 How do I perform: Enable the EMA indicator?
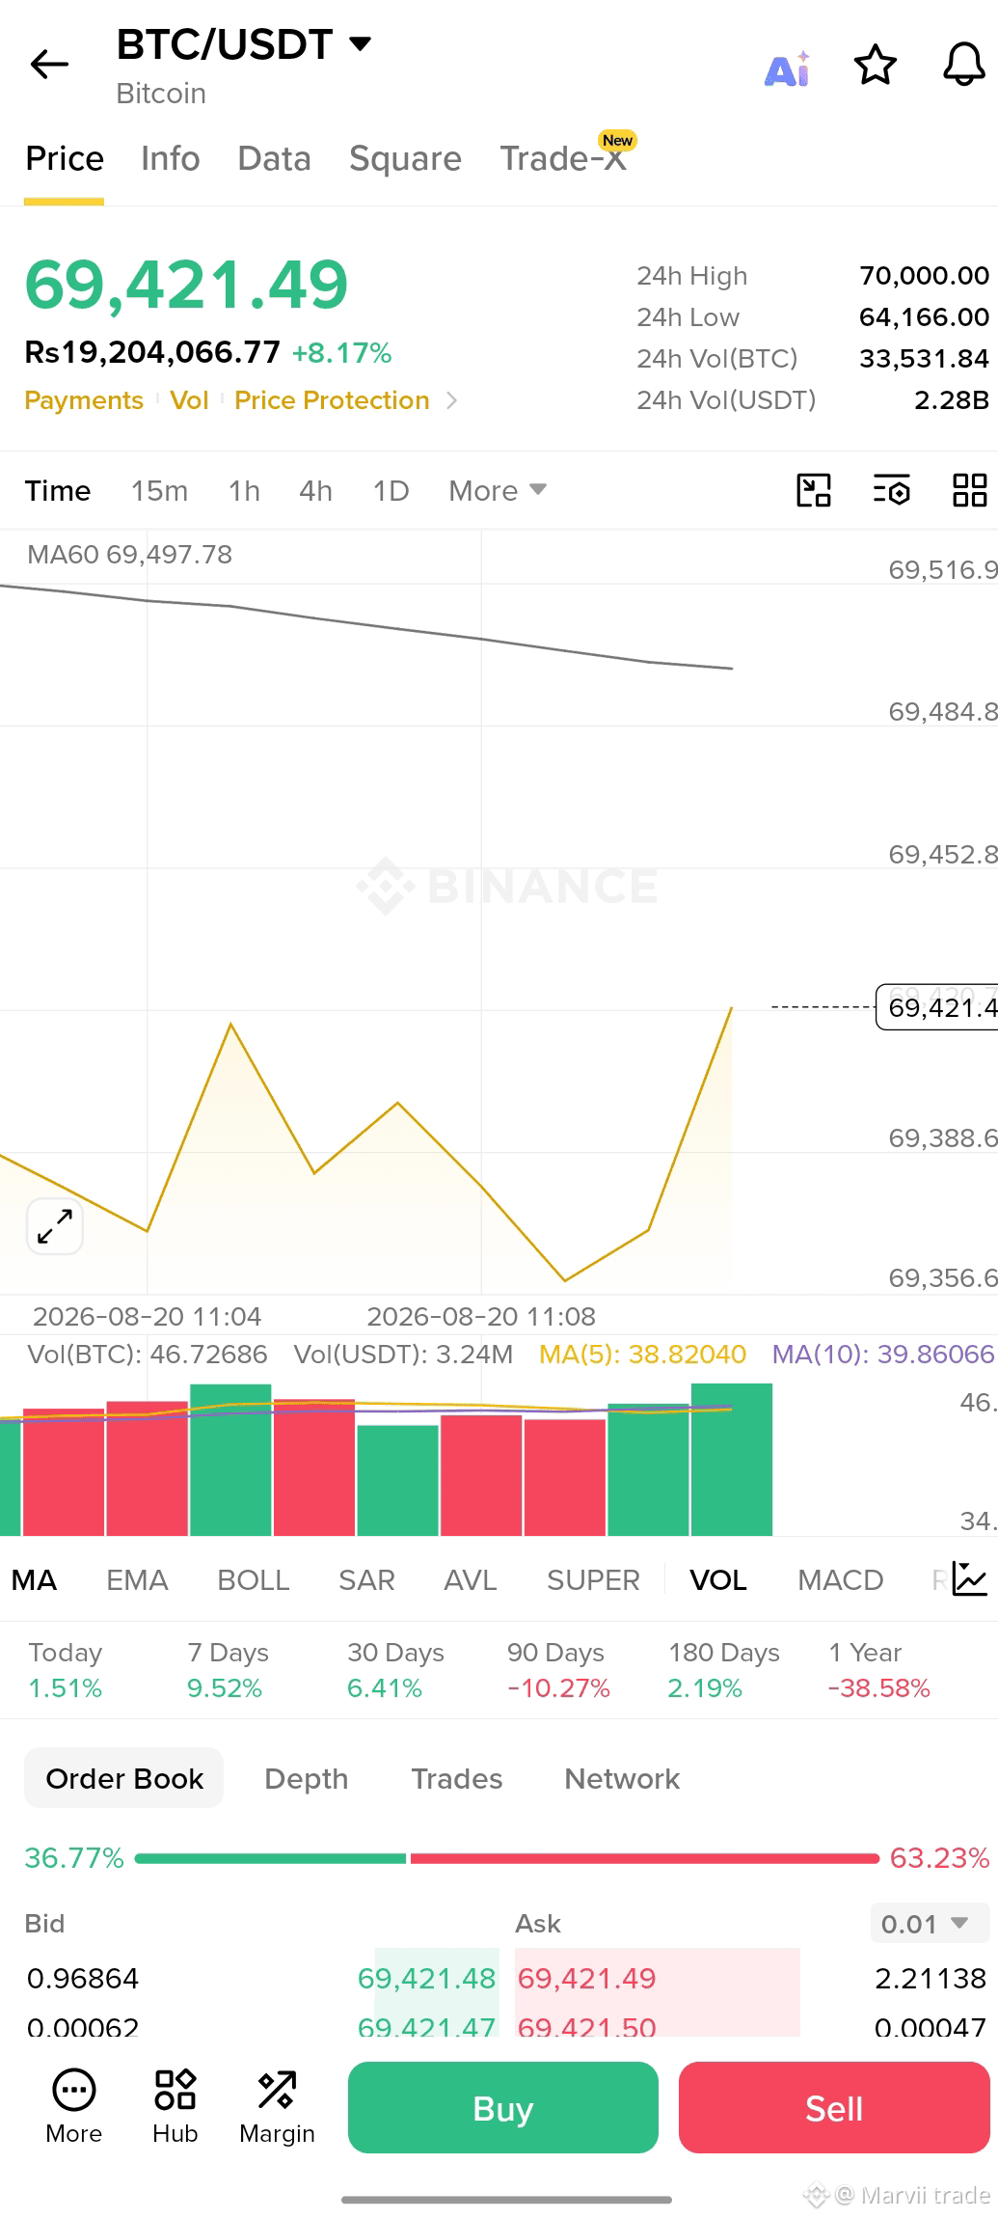click(137, 1580)
